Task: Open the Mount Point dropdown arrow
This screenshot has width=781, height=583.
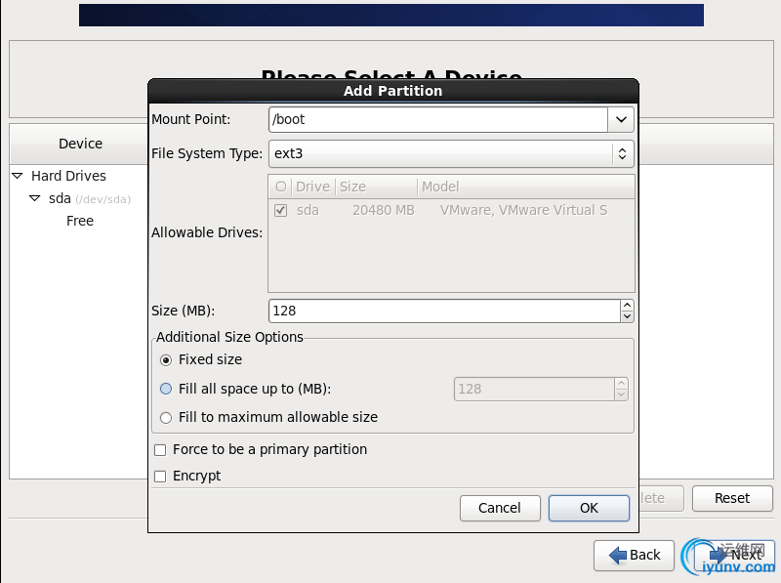Action: 621,120
